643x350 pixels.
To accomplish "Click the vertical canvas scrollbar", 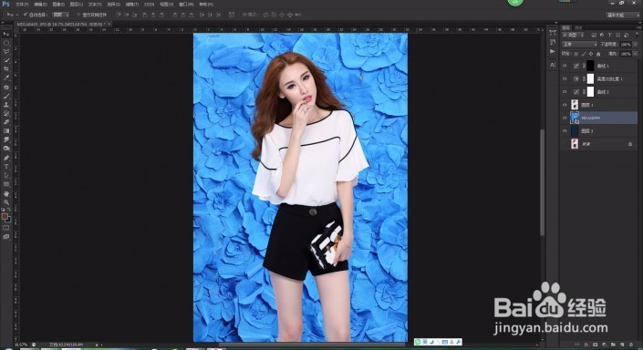I will [543, 182].
